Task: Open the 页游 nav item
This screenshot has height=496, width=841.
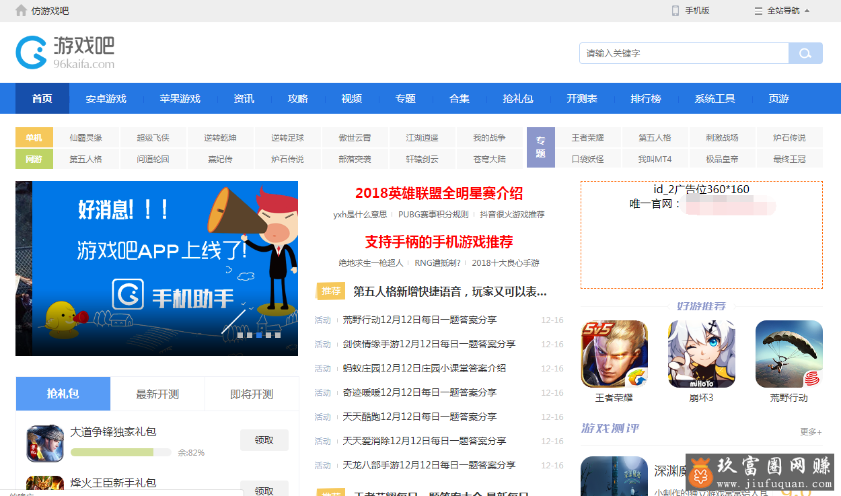Action: [x=779, y=98]
